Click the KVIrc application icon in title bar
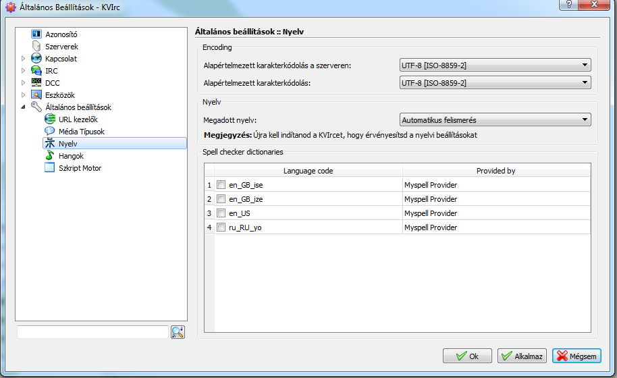The width and height of the screenshot is (617, 378). point(11,7)
